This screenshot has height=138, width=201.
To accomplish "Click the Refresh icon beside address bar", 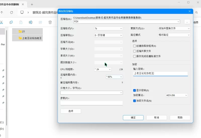I will pyautogui.click(x=12, y=12).
